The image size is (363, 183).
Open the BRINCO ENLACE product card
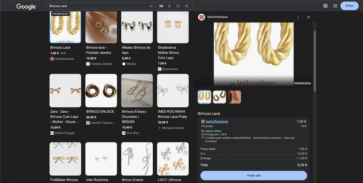tap(101, 91)
